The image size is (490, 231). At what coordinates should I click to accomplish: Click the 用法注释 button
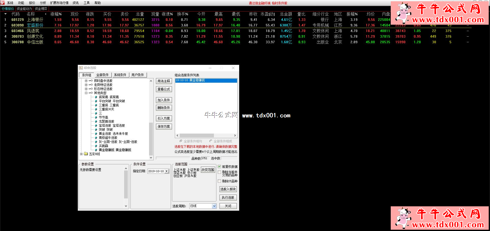coord(164,81)
